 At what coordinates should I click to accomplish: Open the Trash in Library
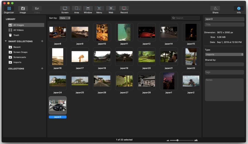16,35
